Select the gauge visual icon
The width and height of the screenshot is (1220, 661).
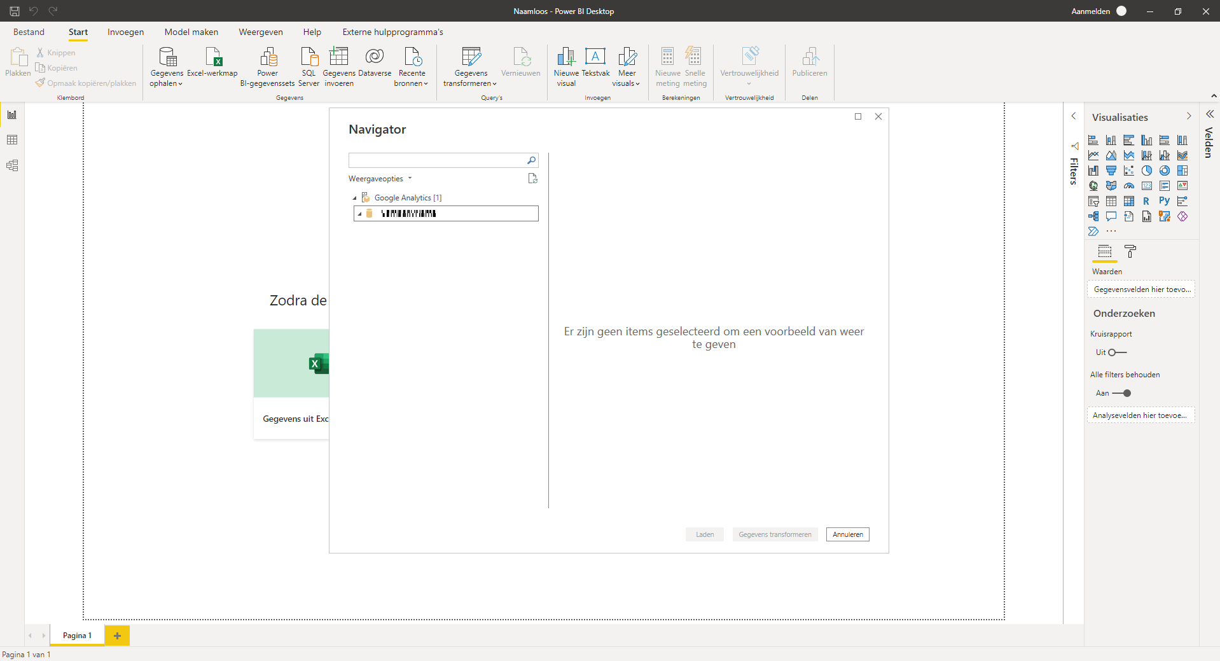tap(1129, 186)
